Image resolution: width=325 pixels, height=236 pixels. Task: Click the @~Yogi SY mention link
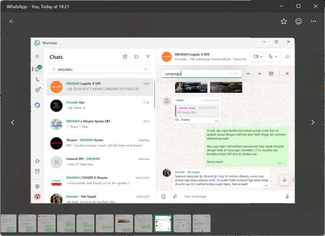point(221,176)
